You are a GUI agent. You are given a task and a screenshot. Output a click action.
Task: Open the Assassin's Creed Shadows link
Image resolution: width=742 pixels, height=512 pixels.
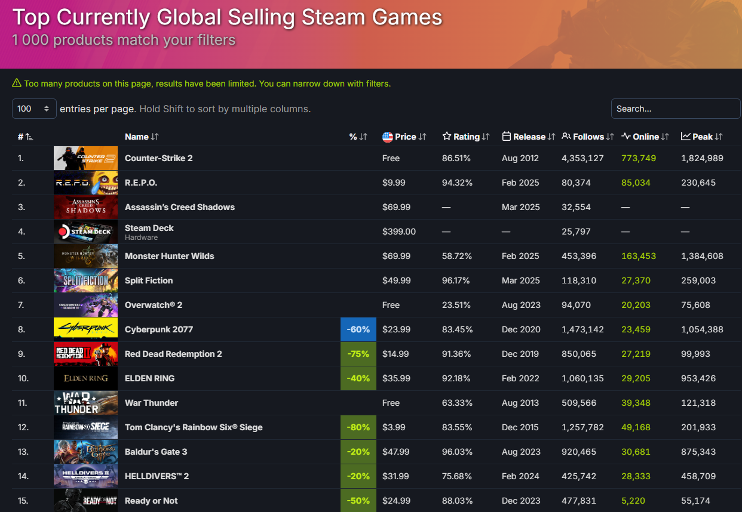pyautogui.click(x=180, y=207)
